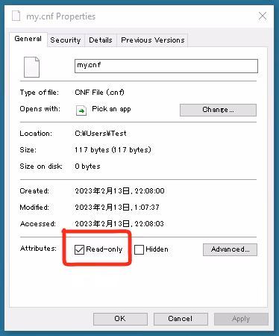The width and height of the screenshot is (279, 336).
Task: Close the my.cnf Properties window
Action: tap(263, 16)
